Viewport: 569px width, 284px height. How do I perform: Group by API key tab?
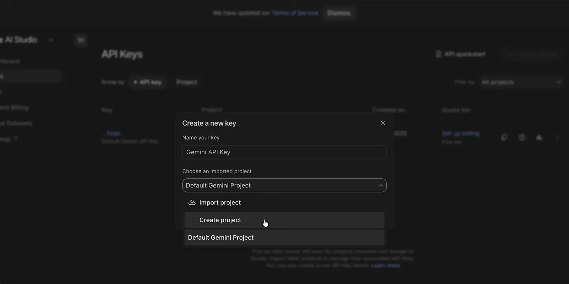(x=147, y=82)
